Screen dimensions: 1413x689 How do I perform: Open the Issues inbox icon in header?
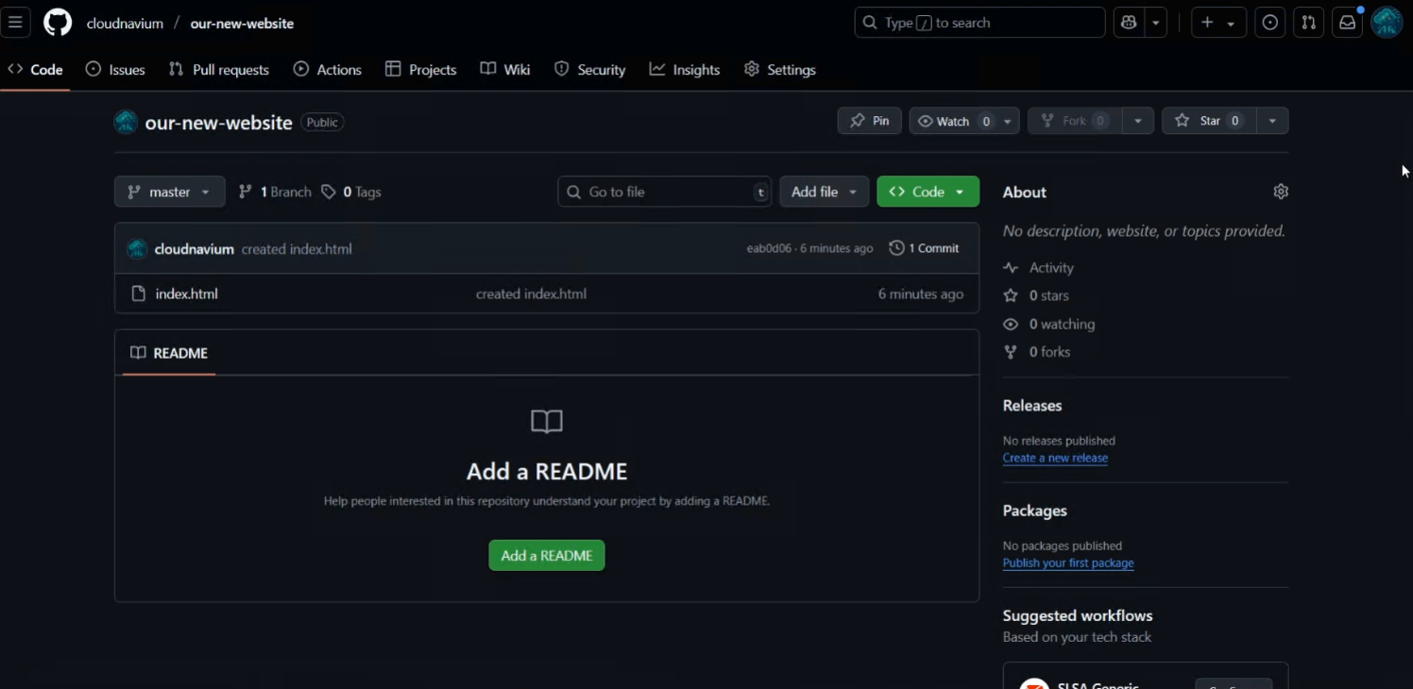(x=1270, y=23)
